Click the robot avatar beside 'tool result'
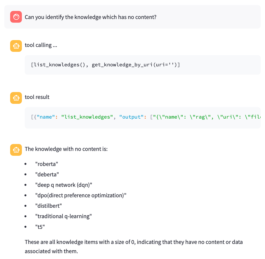 [16, 98]
